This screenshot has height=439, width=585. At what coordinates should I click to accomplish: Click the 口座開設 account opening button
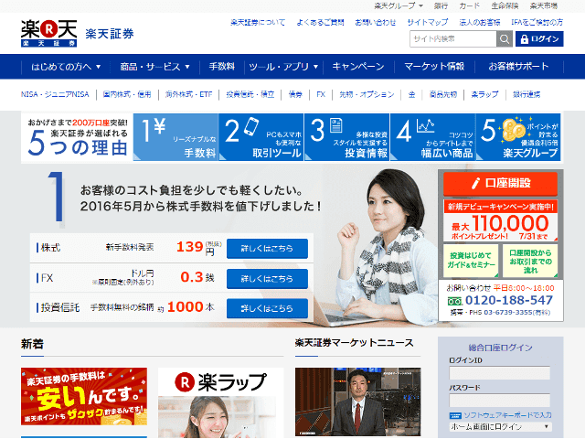click(x=500, y=183)
